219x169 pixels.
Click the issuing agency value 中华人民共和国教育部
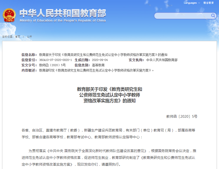click(162, 60)
